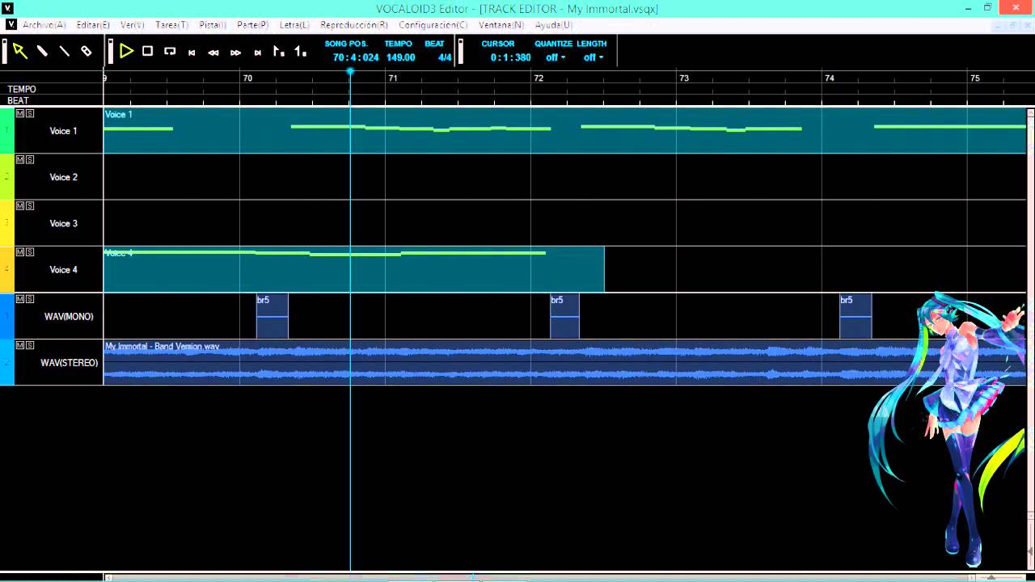Screen dimensions: 1035x582
Task: Mute the WAV(STEREO) track
Action: 20,345
